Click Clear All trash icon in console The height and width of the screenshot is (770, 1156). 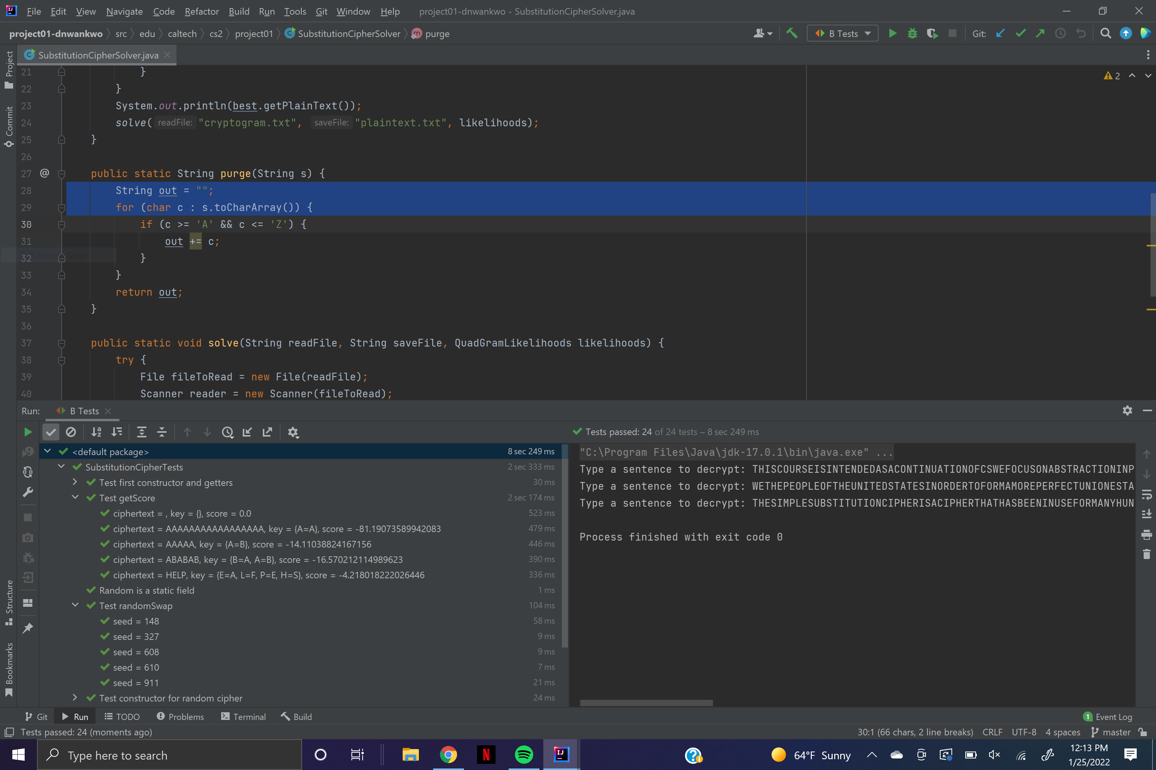coord(1146,554)
